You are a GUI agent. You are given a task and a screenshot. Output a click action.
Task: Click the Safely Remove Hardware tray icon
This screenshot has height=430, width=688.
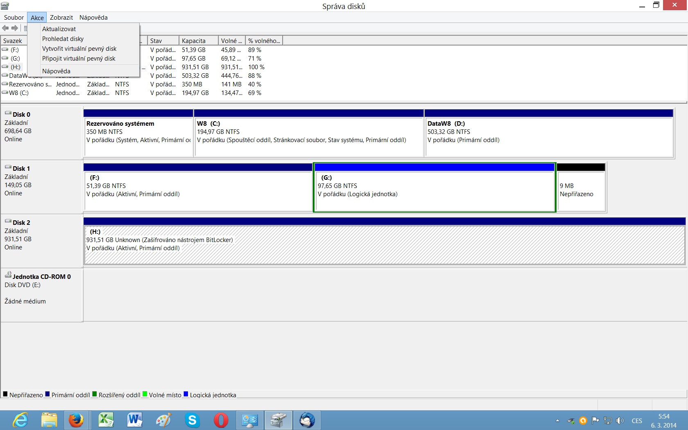[x=571, y=421]
